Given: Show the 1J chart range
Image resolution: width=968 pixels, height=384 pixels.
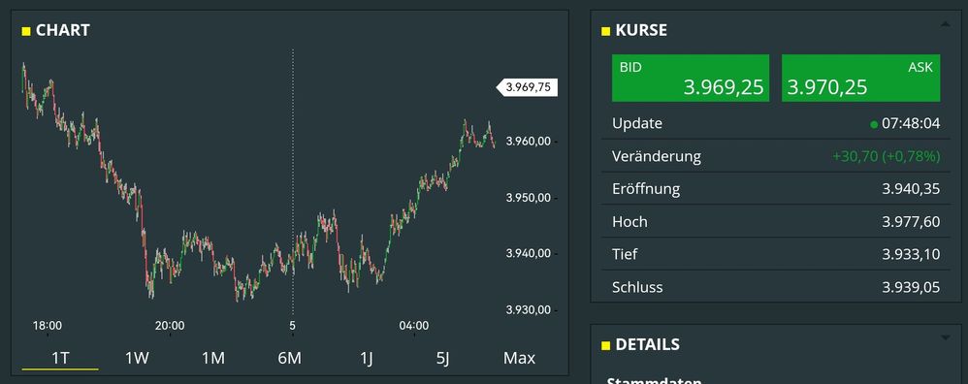Looking at the screenshot, I should (366, 358).
